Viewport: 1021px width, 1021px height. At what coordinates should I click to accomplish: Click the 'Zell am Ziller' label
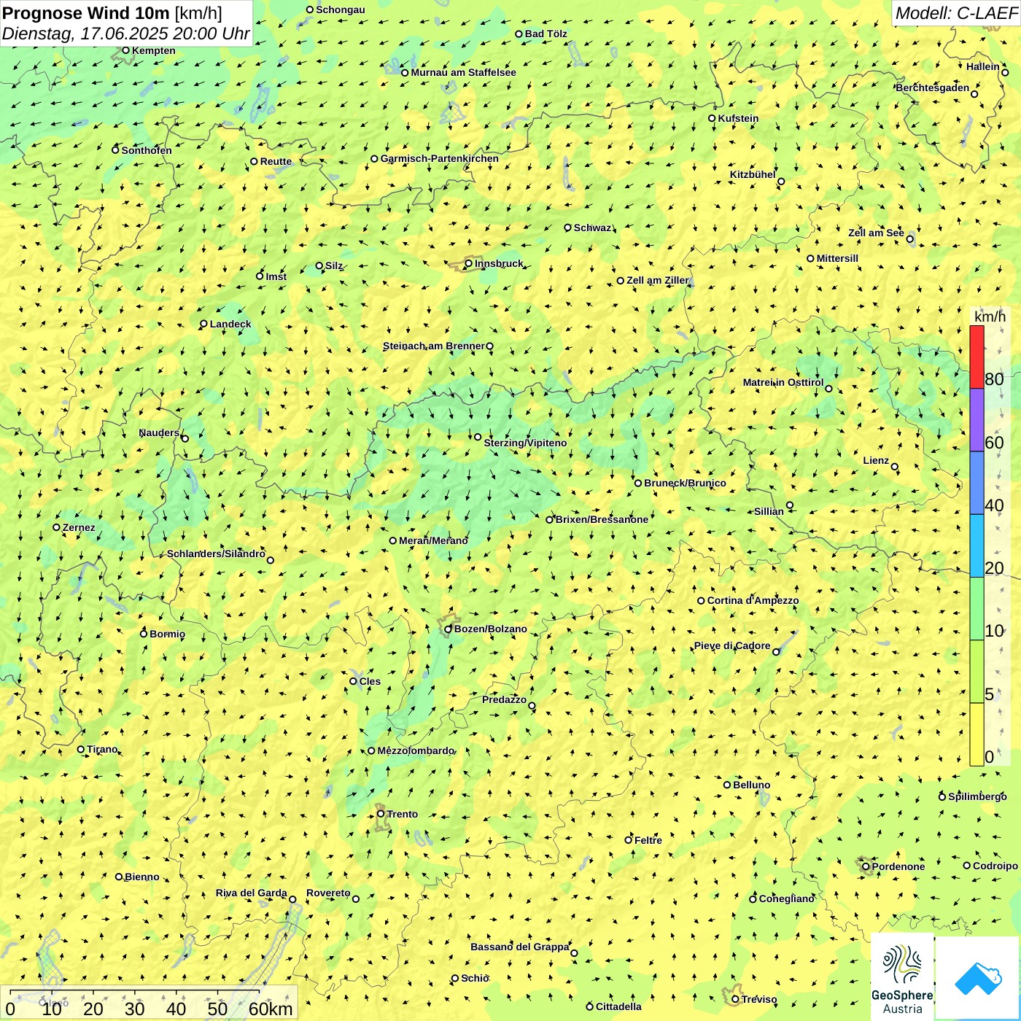coord(658,280)
